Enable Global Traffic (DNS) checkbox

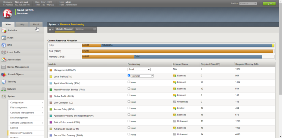click(x=129, y=95)
